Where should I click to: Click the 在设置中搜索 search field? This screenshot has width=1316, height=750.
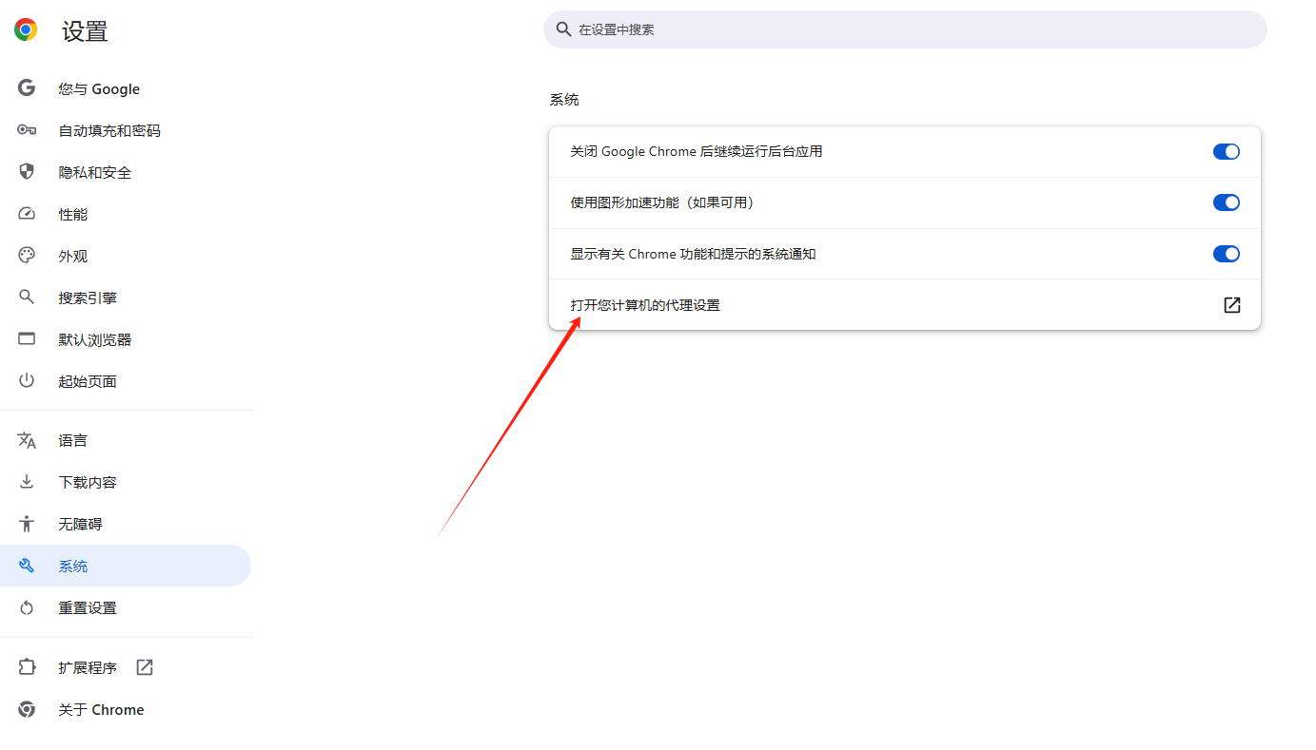[x=905, y=29]
